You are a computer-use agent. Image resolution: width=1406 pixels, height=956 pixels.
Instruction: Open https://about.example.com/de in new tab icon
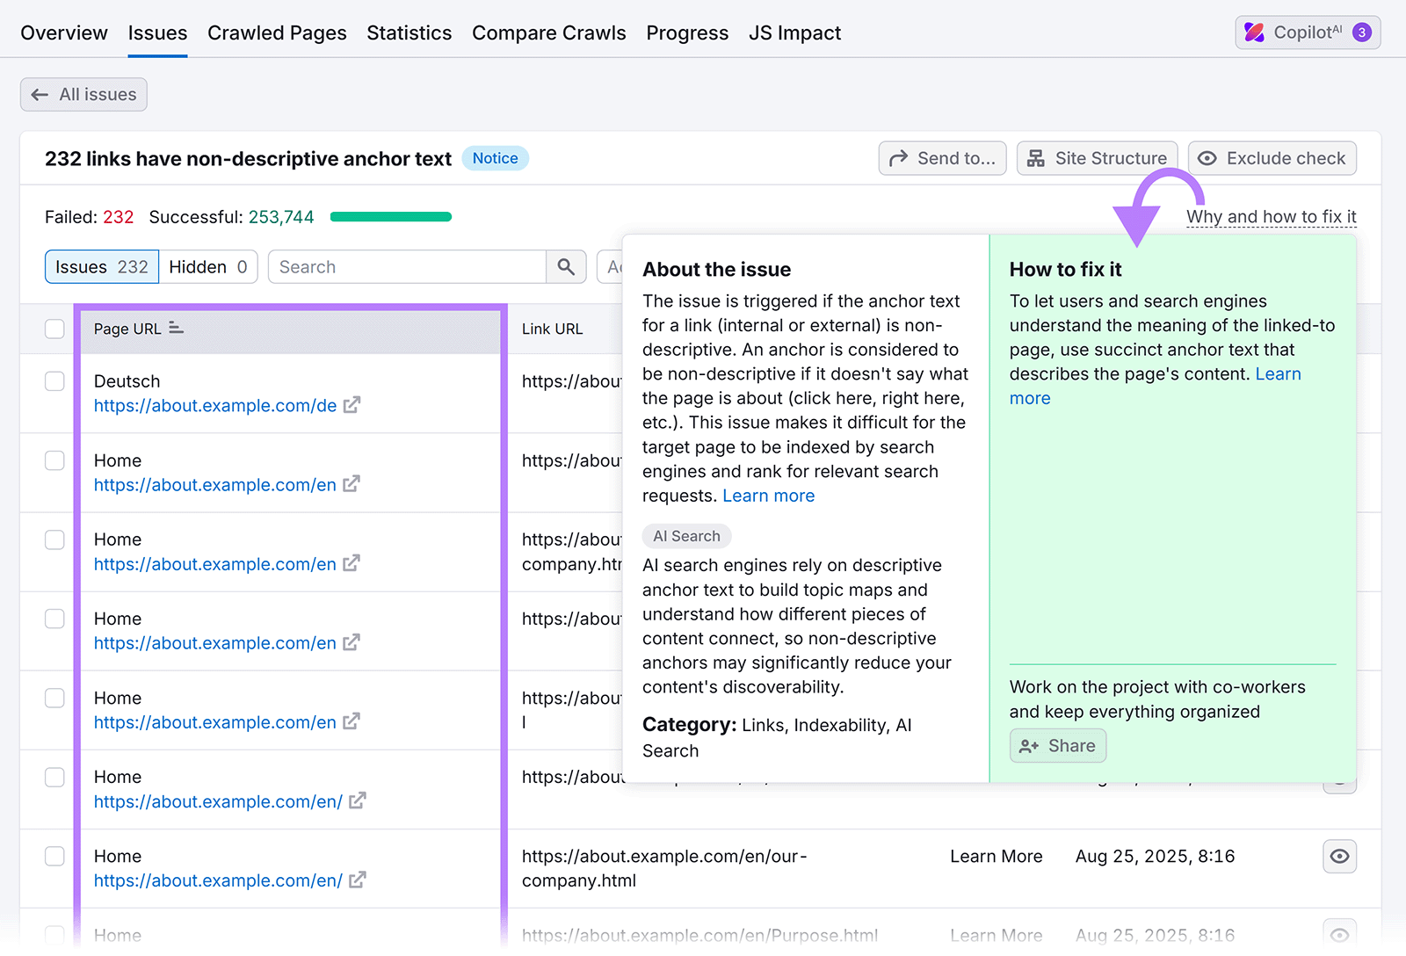coord(351,405)
